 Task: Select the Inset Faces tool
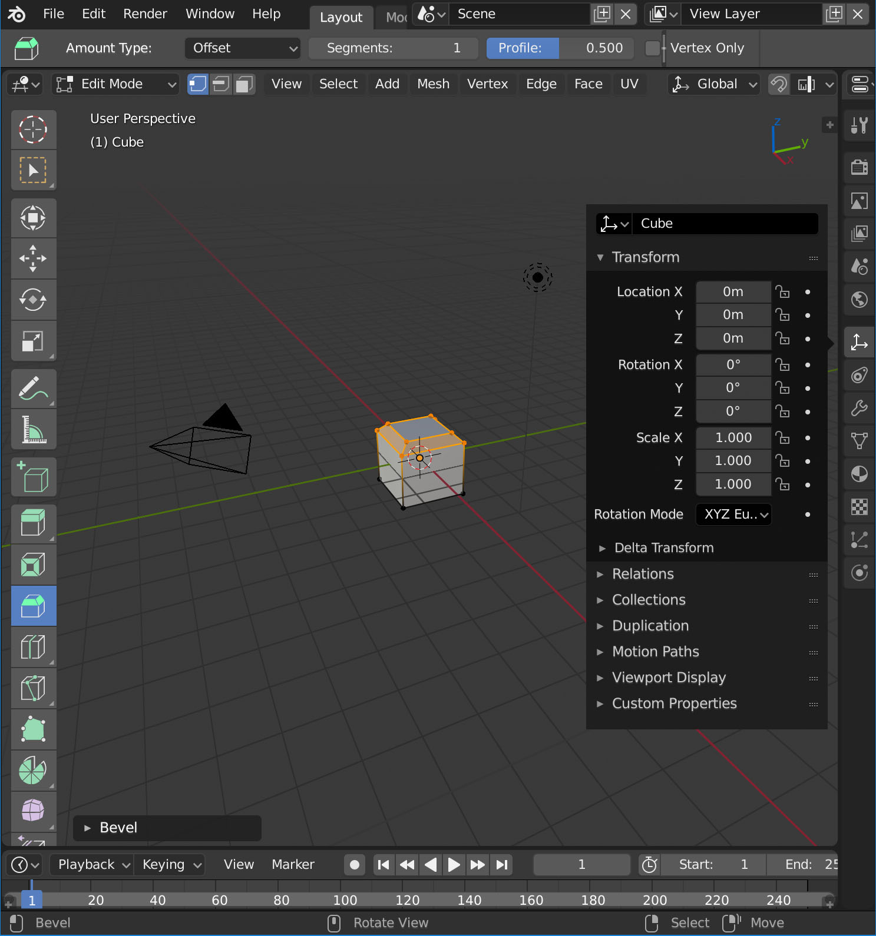coord(34,565)
